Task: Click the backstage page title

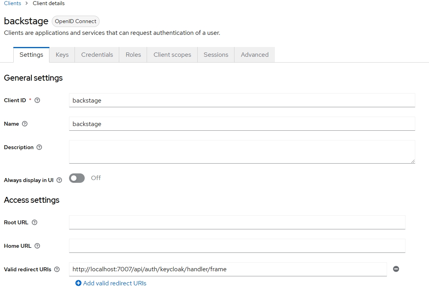Action: [26, 21]
